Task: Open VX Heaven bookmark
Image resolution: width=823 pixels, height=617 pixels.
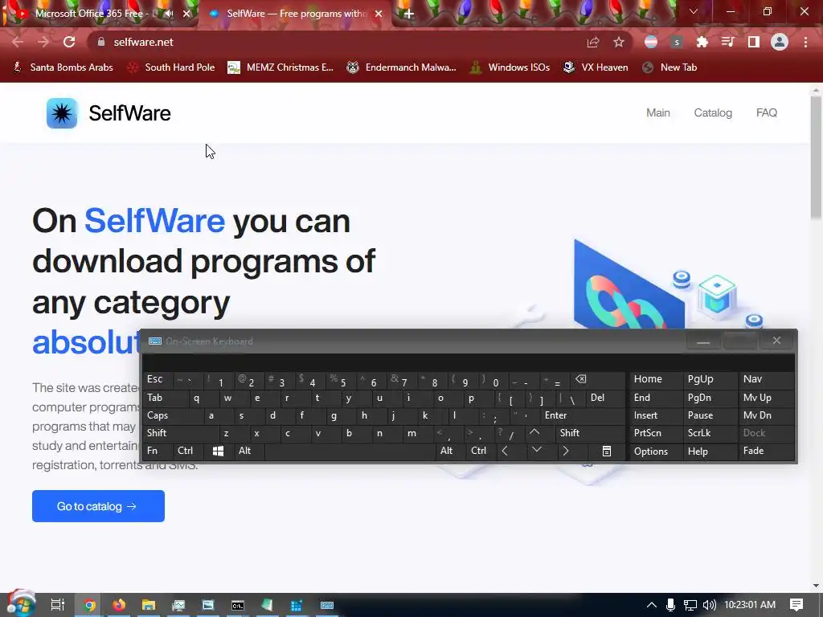Action: coord(596,67)
